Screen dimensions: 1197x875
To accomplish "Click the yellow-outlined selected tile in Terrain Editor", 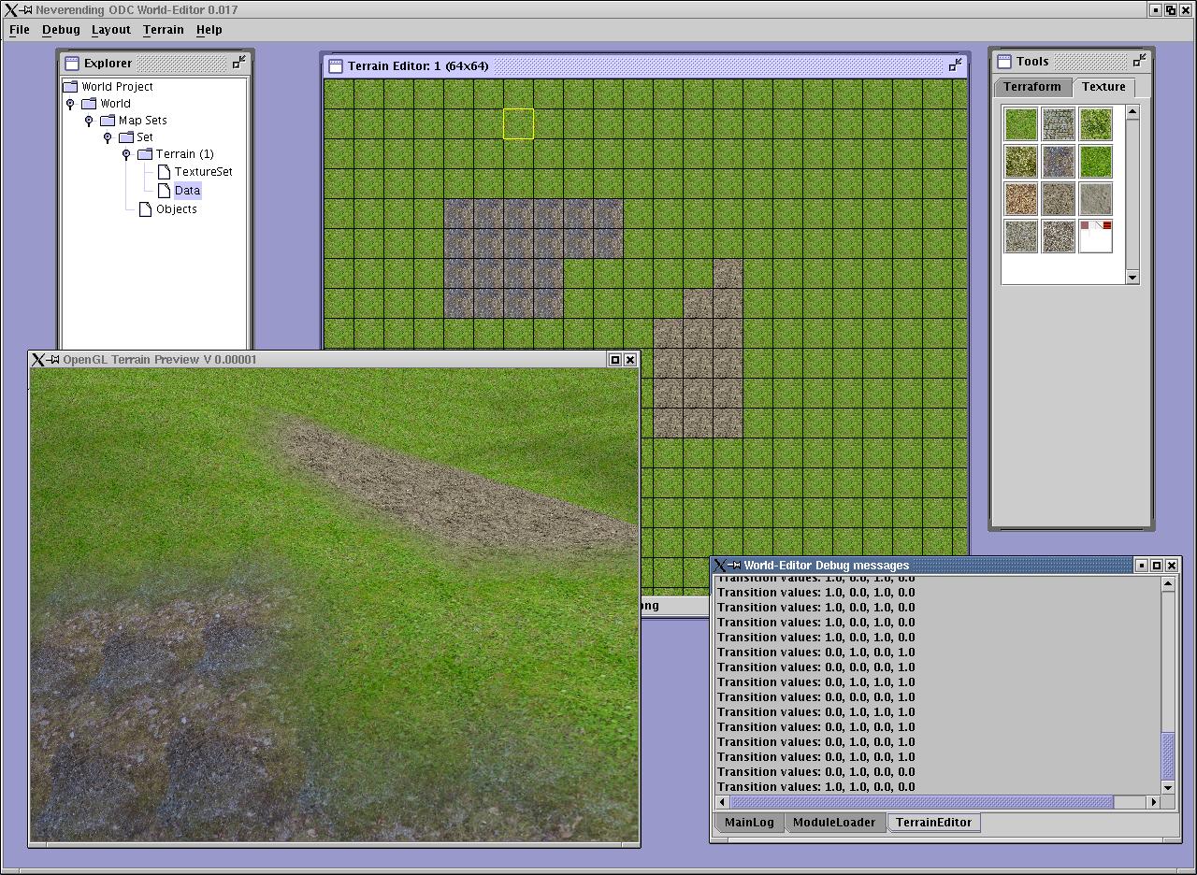I will (519, 124).
